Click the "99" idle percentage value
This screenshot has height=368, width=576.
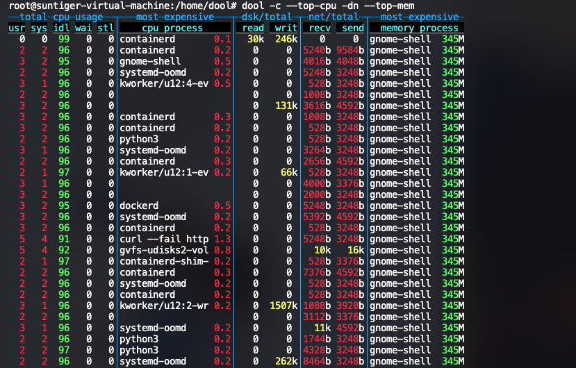[x=64, y=39]
